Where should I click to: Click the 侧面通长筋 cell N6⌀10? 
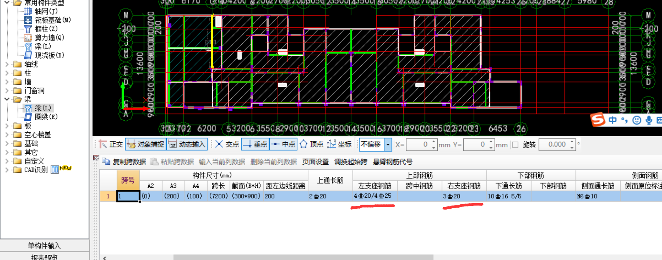point(598,196)
